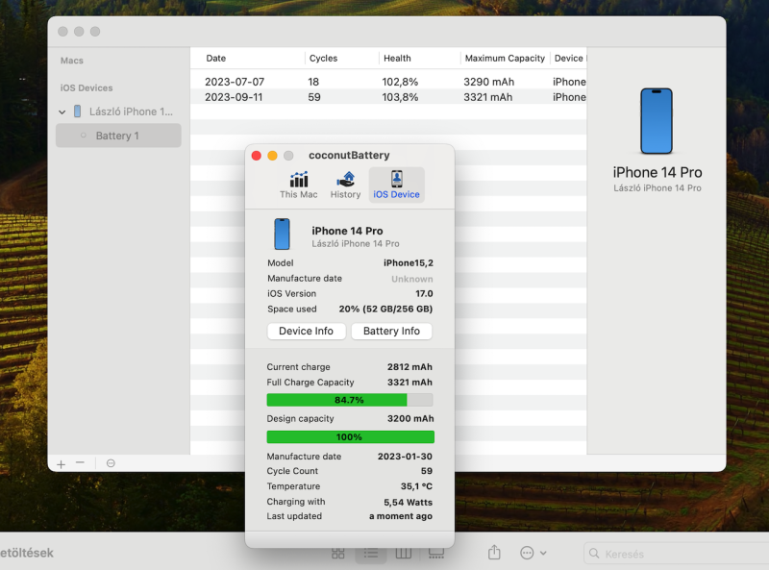Click the minus icon to remove entry
769x570 pixels.
80,462
